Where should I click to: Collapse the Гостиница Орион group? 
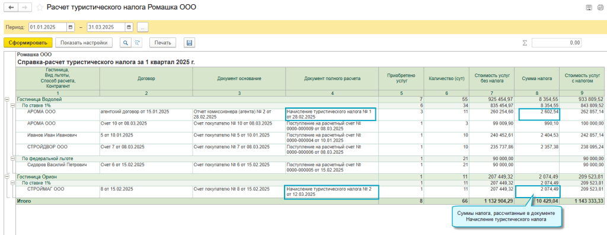point(7,176)
